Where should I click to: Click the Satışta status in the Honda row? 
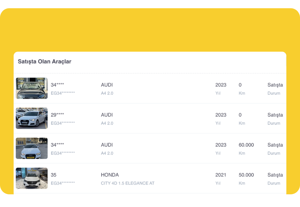[275, 175]
